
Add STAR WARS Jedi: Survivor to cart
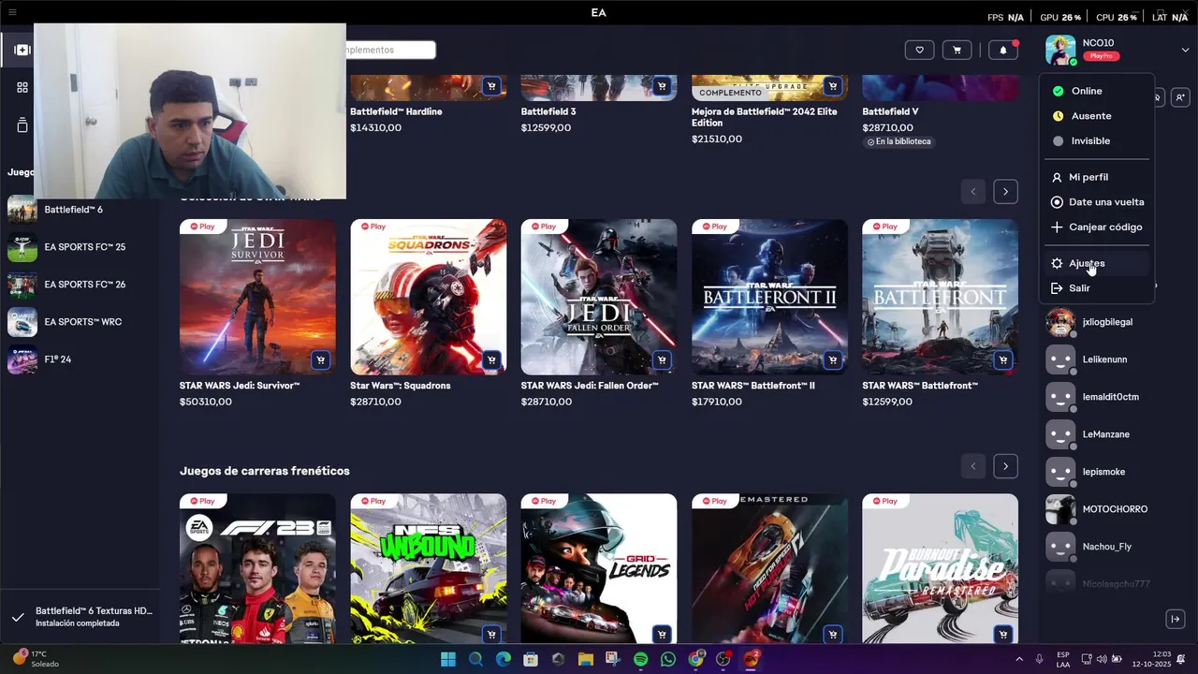(x=321, y=360)
